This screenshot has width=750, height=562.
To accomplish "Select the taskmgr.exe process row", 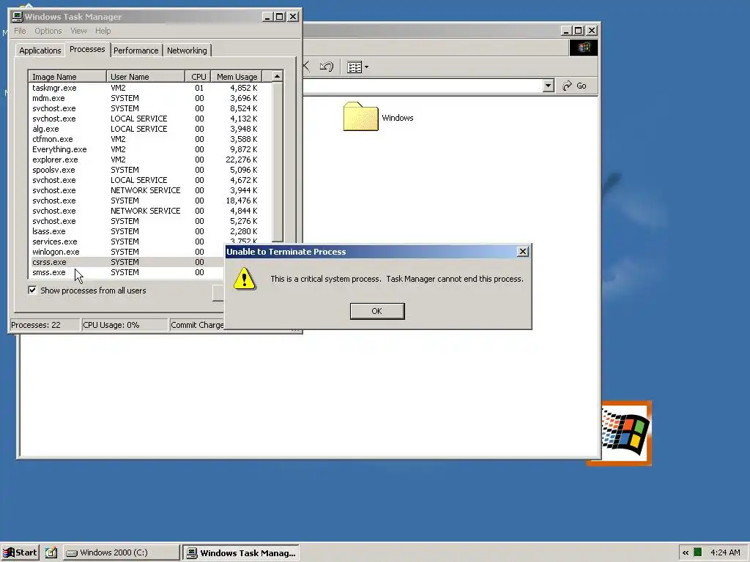I will [149, 88].
